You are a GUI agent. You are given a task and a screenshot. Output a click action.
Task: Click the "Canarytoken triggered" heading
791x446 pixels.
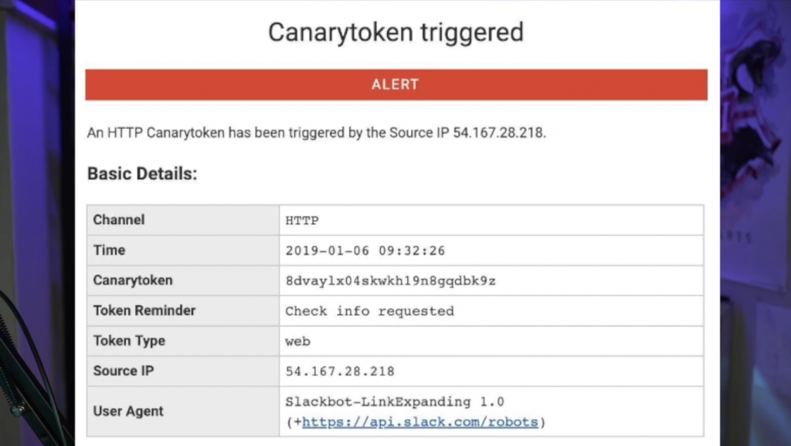pos(395,32)
